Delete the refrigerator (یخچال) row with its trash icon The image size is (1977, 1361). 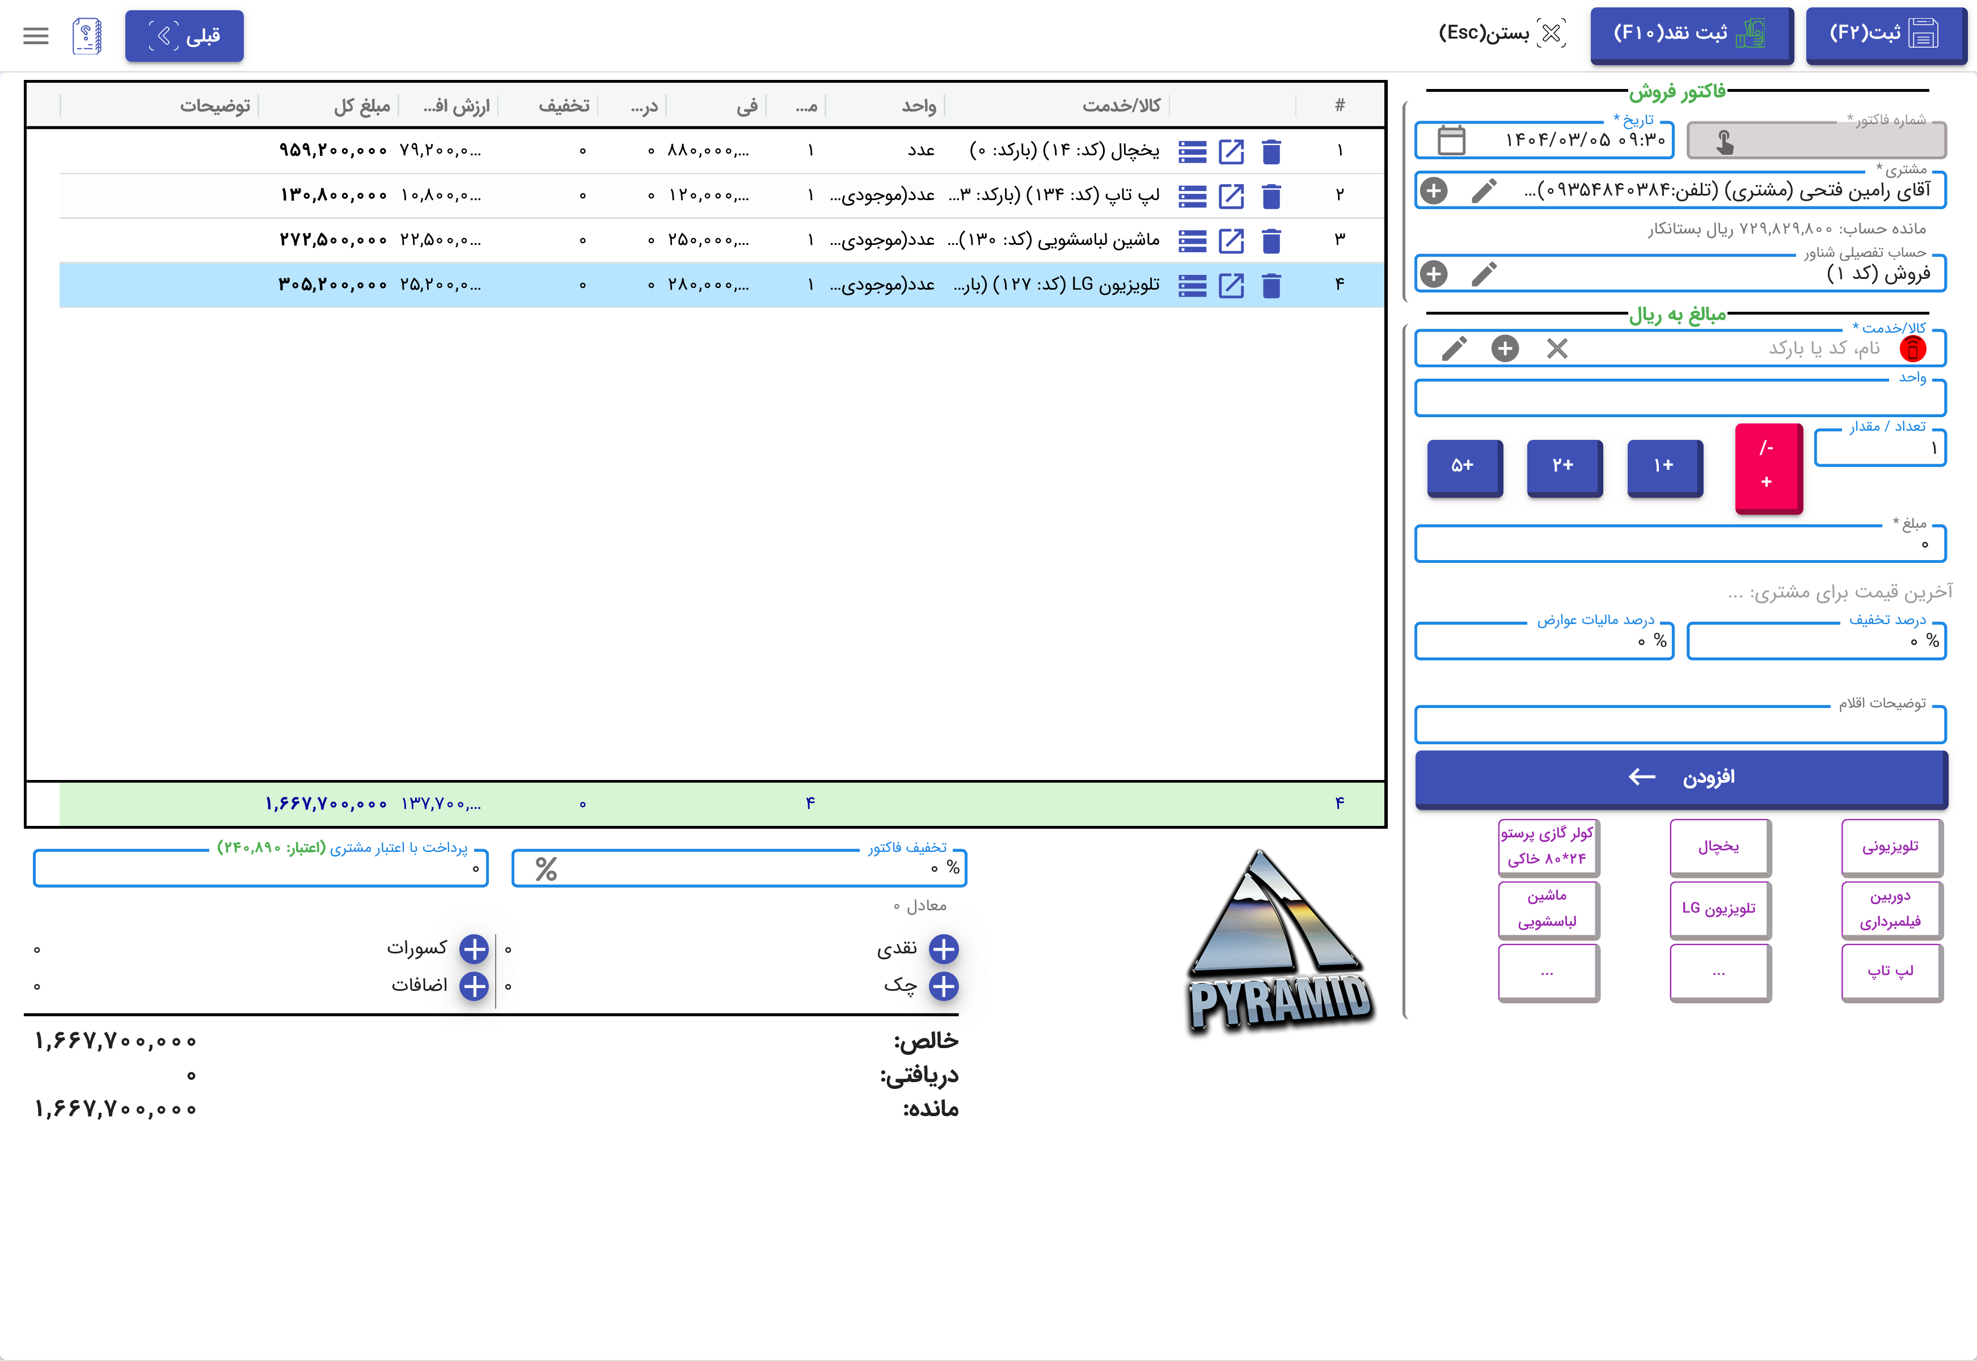point(1270,151)
